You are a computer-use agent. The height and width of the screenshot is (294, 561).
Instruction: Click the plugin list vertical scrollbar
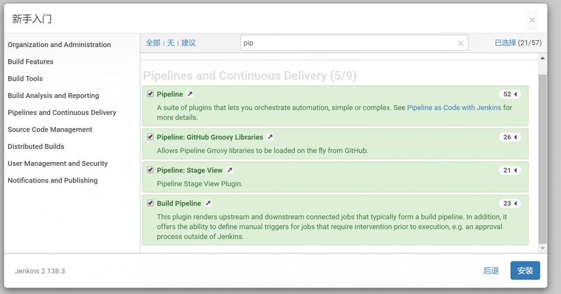[542, 157]
